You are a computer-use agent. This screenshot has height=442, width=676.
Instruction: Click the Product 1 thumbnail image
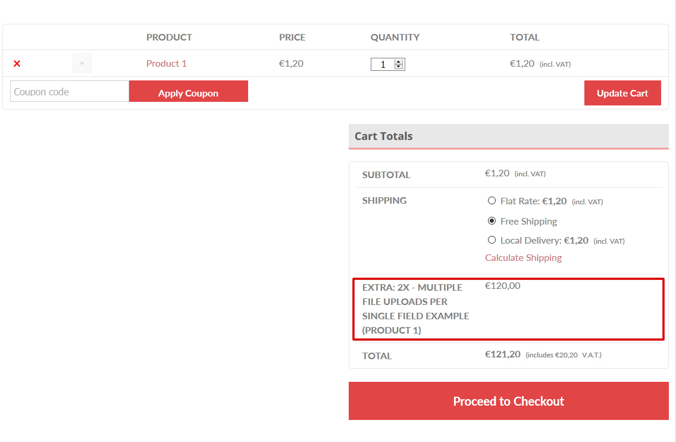pos(82,63)
